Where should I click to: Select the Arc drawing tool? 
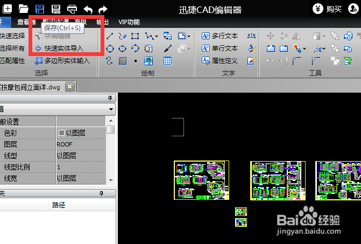135,48
